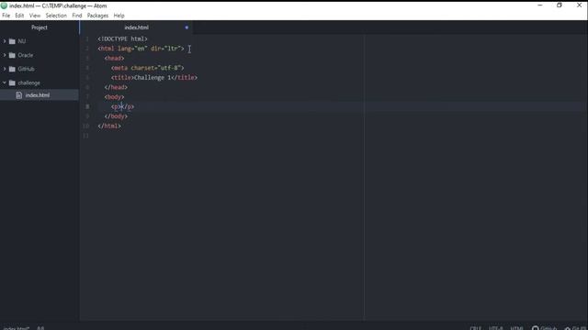Click line number 10 in gutter
Viewport: 588px width, 330px height.
[86, 126]
